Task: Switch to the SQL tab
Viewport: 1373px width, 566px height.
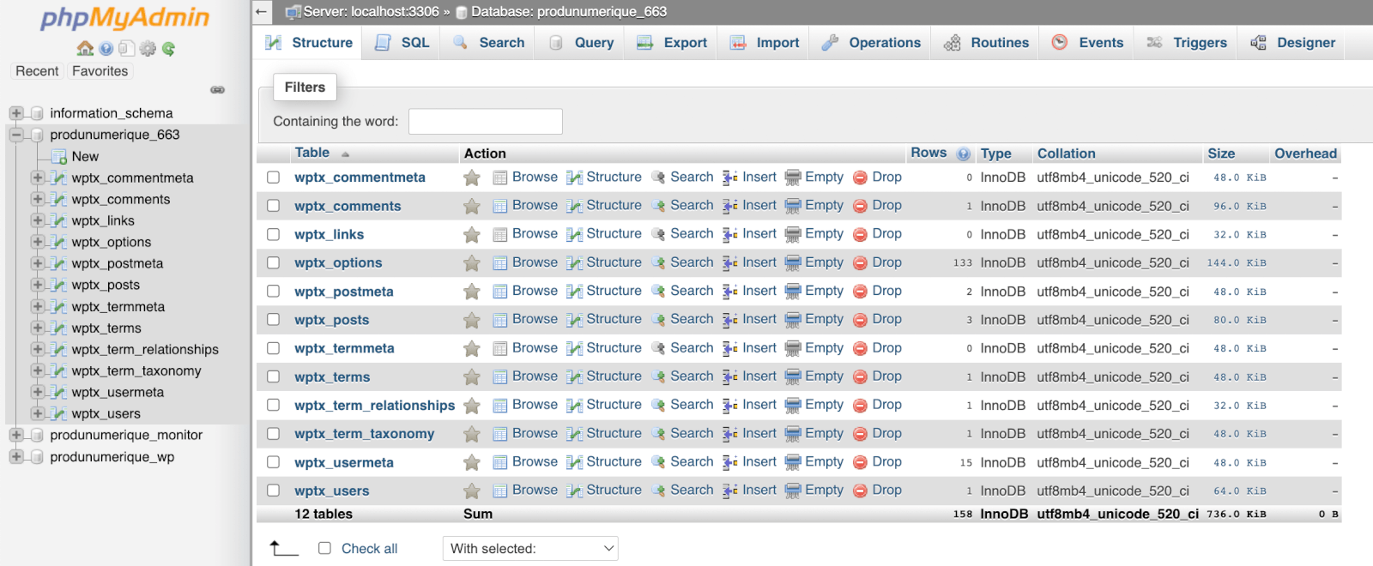Action: 402,43
